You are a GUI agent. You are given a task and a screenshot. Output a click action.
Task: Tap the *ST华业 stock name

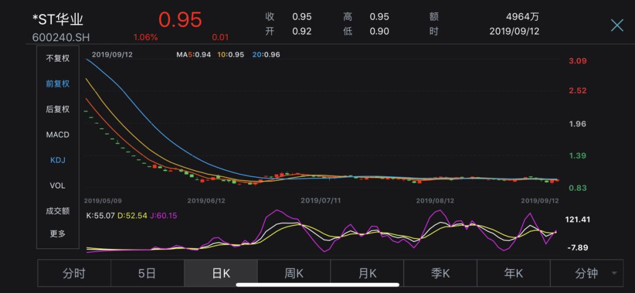[x=58, y=19]
